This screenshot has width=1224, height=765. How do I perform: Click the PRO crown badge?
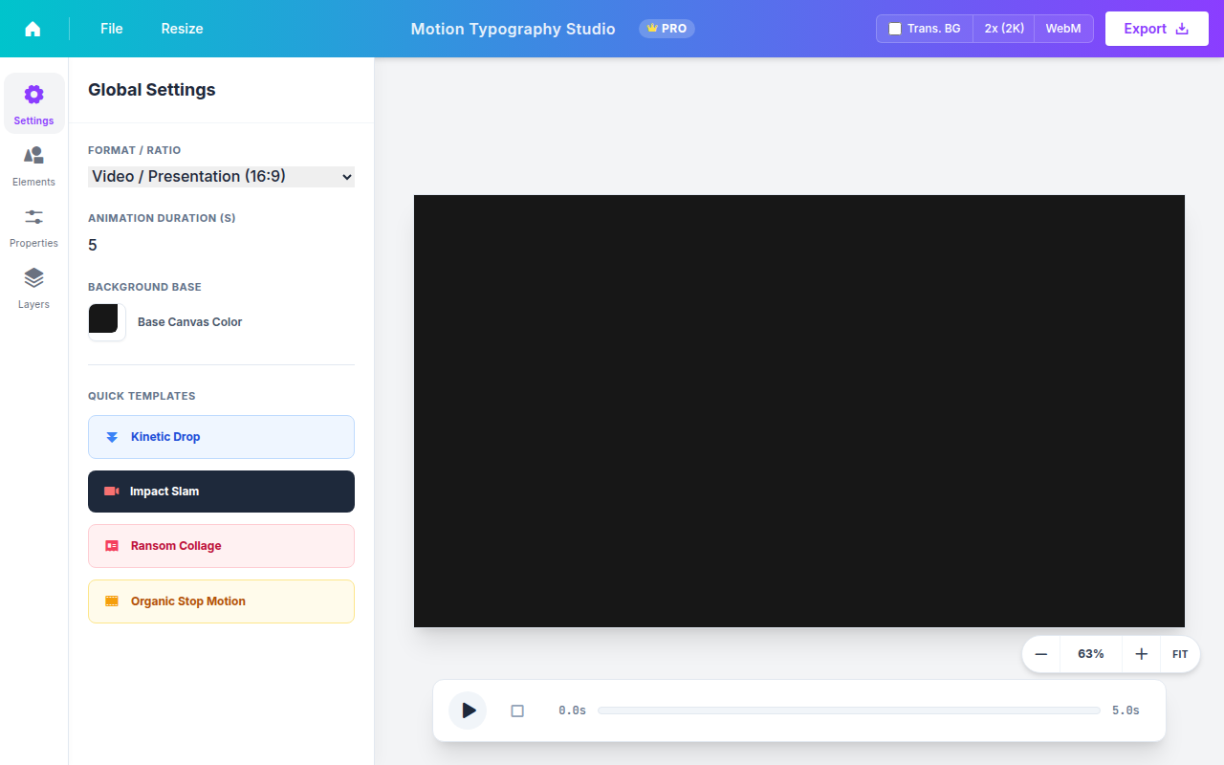click(x=667, y=29)
